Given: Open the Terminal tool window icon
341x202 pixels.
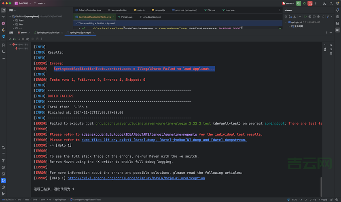Looking at the screenshot, I should [3, 174].
